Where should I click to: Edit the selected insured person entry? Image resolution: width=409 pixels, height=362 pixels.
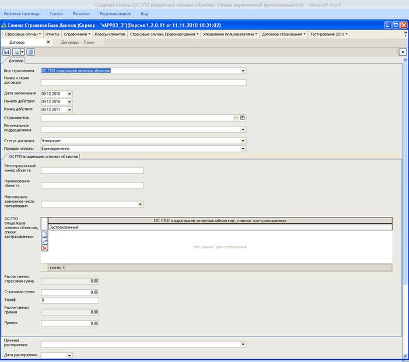[45, 241]
